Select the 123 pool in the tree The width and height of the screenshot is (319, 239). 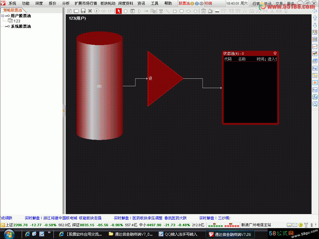(x=17, y=21)
